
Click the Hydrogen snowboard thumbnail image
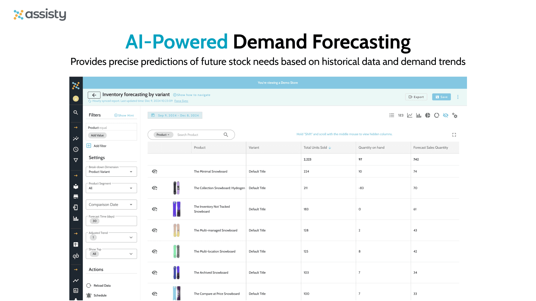coord(177,188)
